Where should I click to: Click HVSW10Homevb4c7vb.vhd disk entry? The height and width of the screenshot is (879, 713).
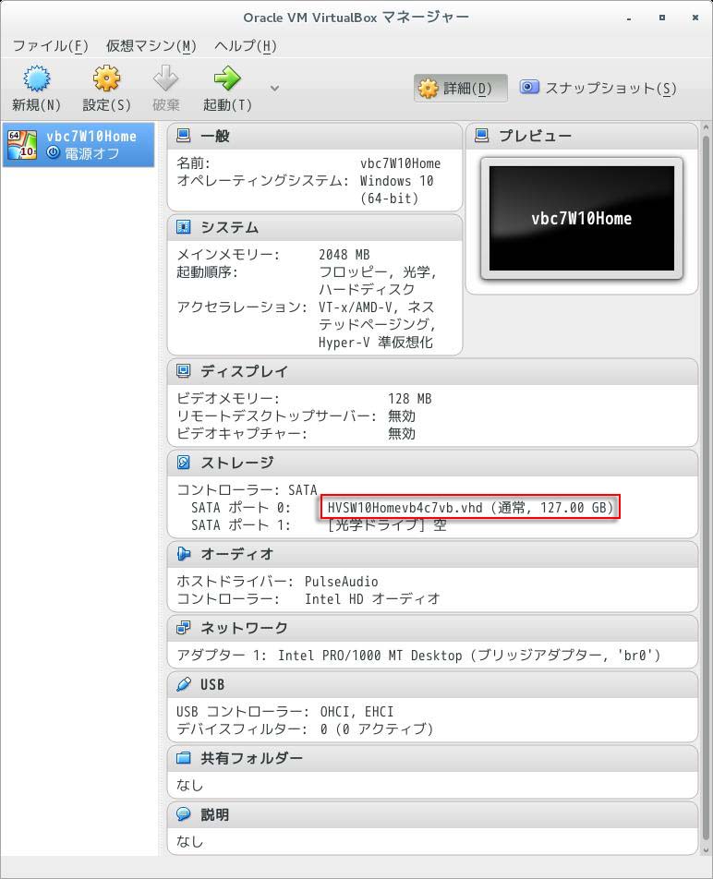[x=470, y=507]
